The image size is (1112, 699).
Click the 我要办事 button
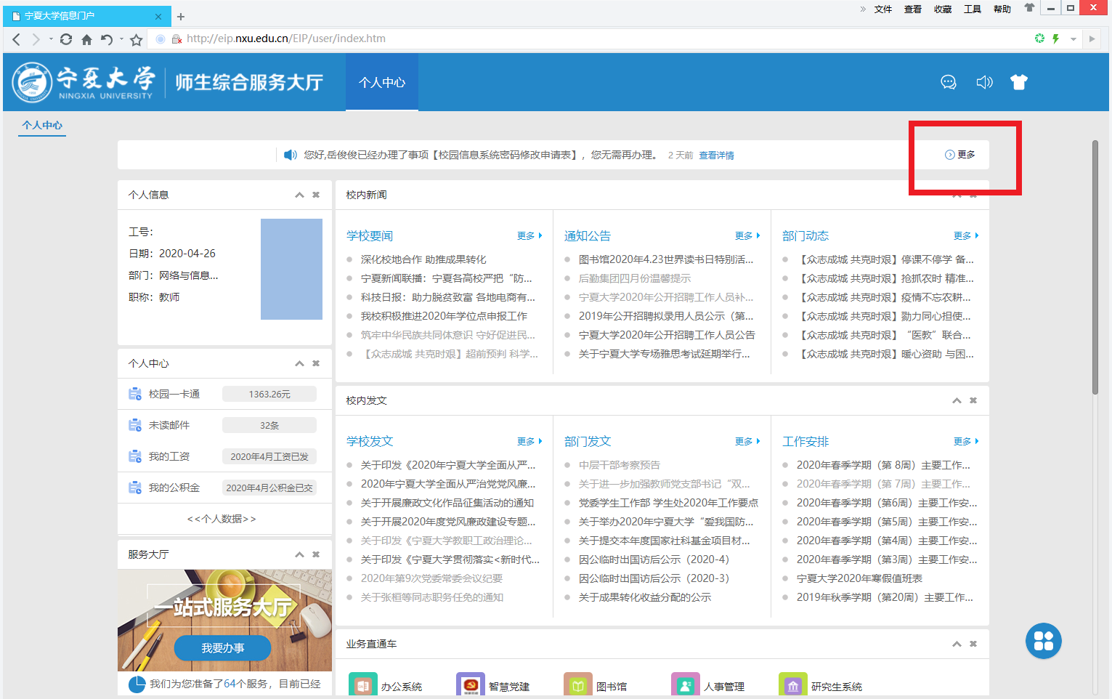pyautogui.click(x=222, y=647)
